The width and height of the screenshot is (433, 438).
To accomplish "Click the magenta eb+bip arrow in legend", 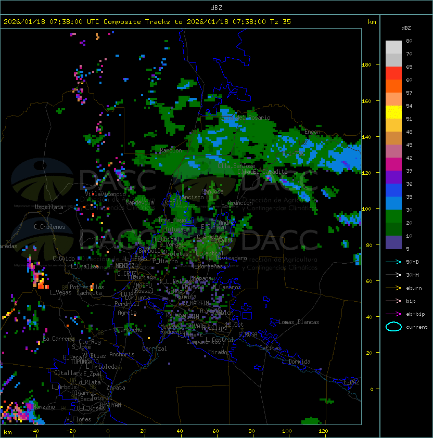I will pos(393,314).
